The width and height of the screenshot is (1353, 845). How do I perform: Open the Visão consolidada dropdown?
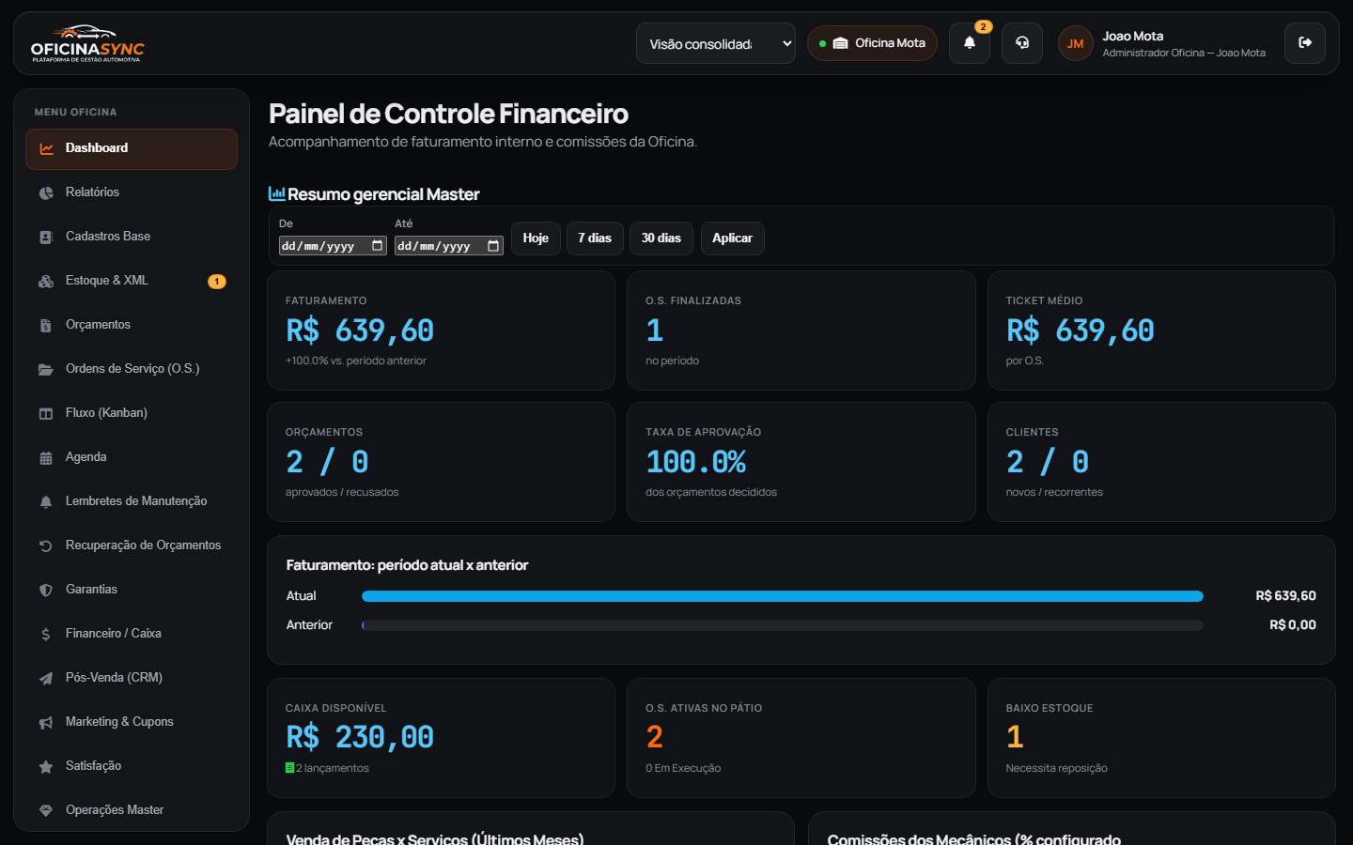pos(716,43)
